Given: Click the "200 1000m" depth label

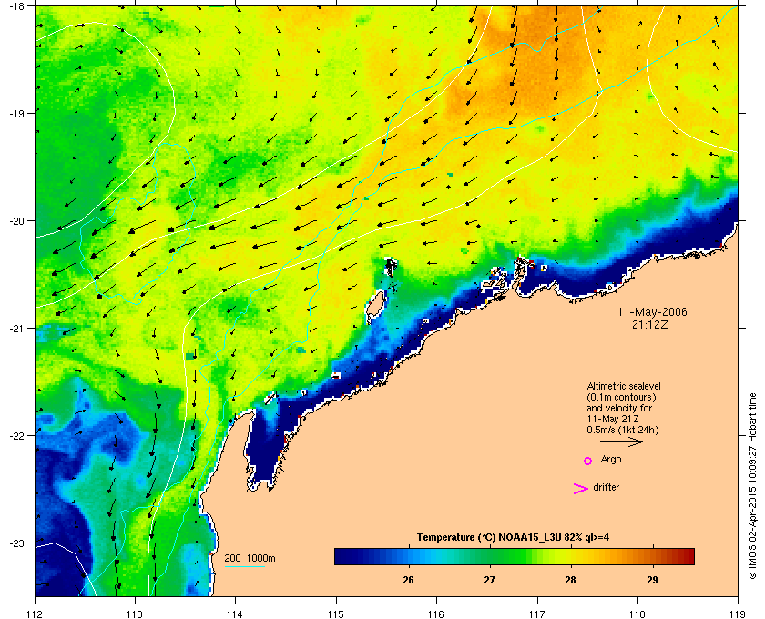Looking at the screenshot, I should [250, 558].
